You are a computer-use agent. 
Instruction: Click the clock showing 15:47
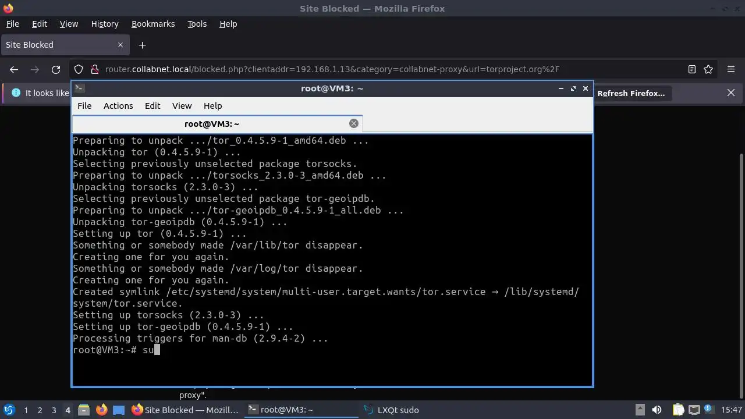point(732,410)
